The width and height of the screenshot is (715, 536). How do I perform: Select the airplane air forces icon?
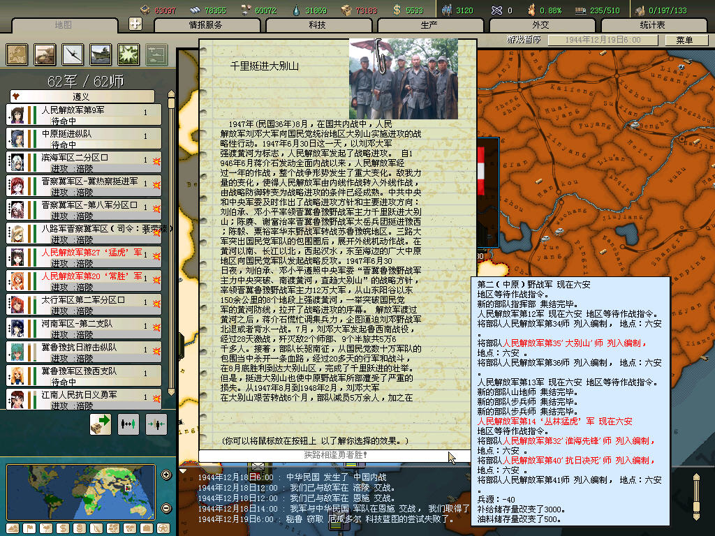(73, 54)
